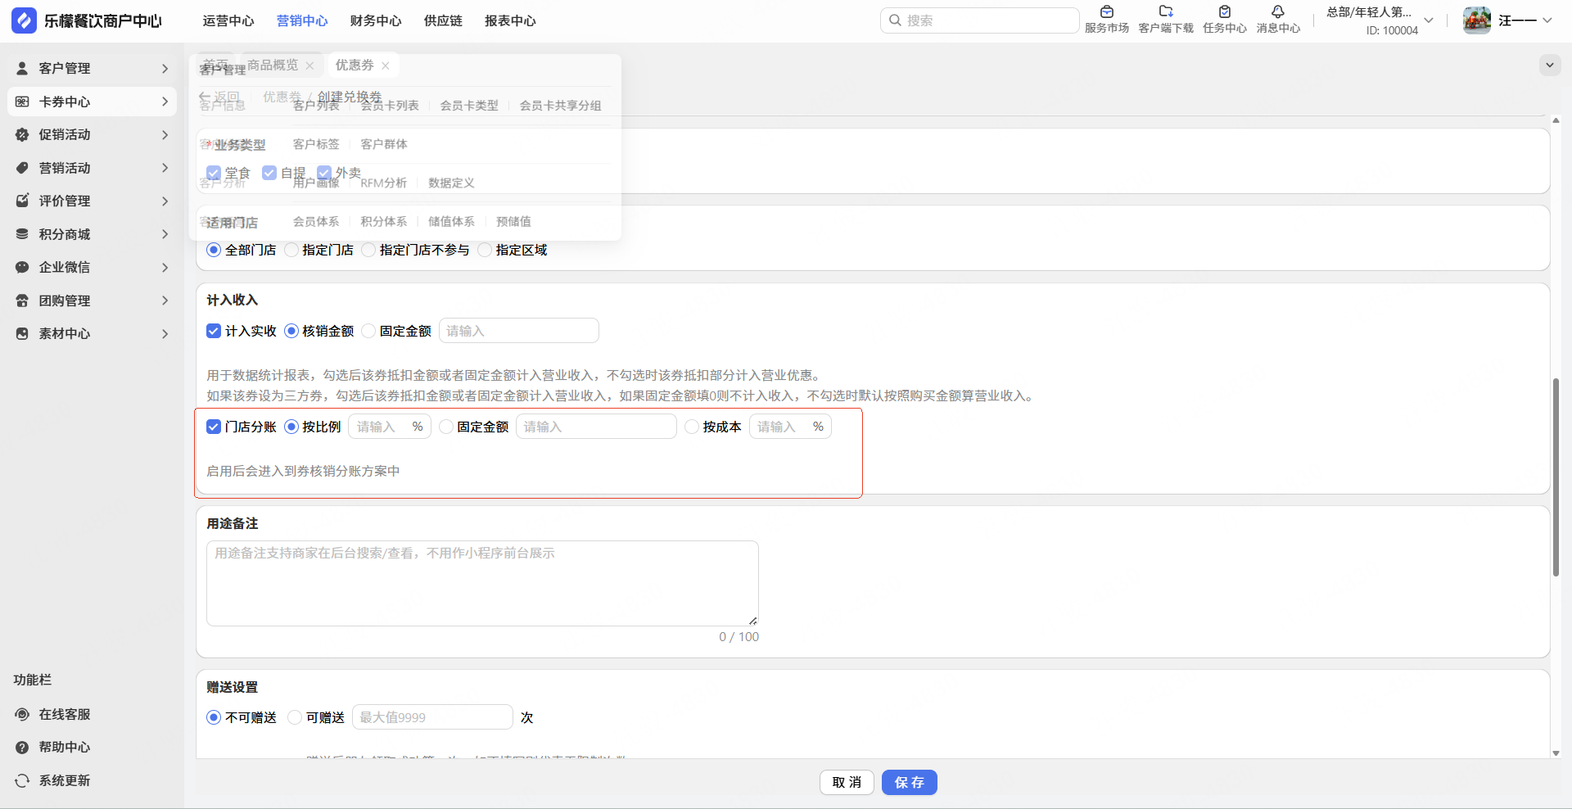This screenshot has height=809, width=1572.
Task: Click the 保存 button
Action: coord(910,783)
